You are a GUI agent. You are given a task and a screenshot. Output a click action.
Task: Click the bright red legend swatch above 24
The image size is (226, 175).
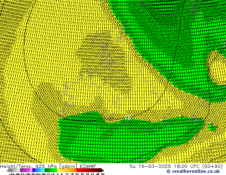pyautogui.click(x=78, y=170)
